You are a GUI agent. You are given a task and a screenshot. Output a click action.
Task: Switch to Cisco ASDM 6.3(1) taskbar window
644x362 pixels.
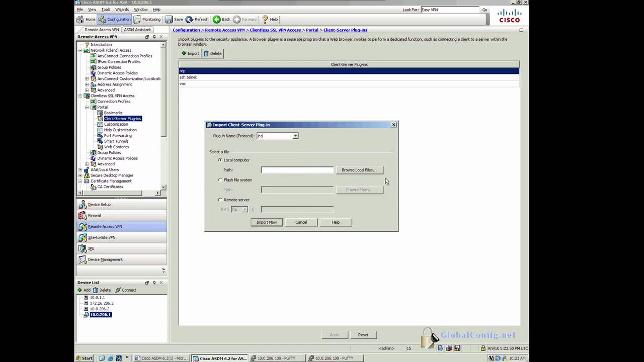161,358
